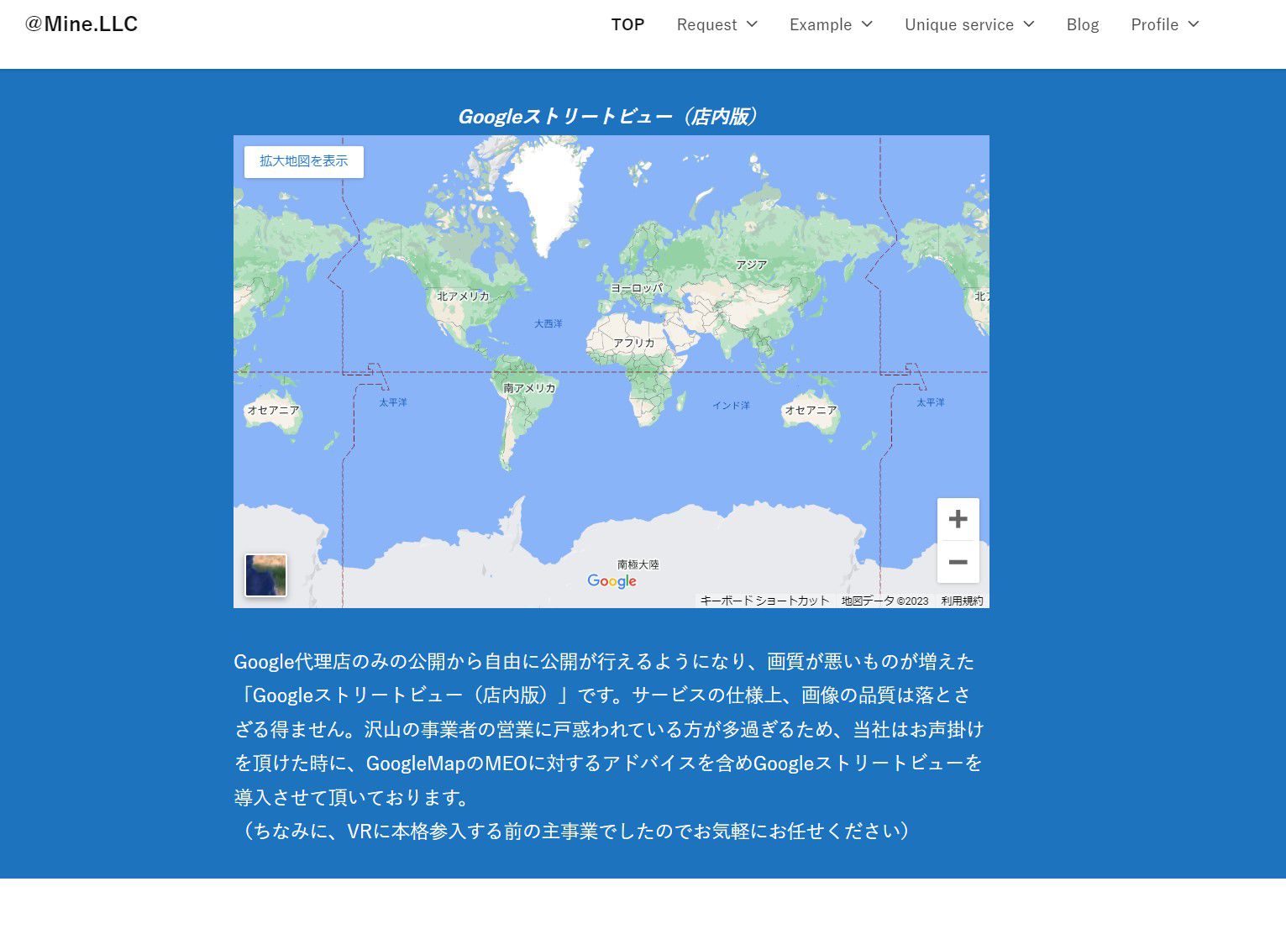1286x934 pixels.
Task: Switch map to satellite imagery thumbnail
Action: pos(265,575)
